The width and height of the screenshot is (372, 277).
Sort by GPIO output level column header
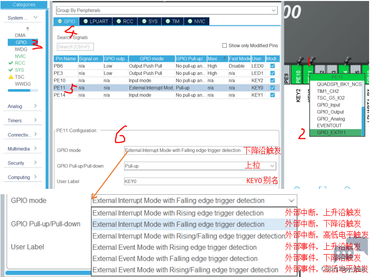coord(116,58)
